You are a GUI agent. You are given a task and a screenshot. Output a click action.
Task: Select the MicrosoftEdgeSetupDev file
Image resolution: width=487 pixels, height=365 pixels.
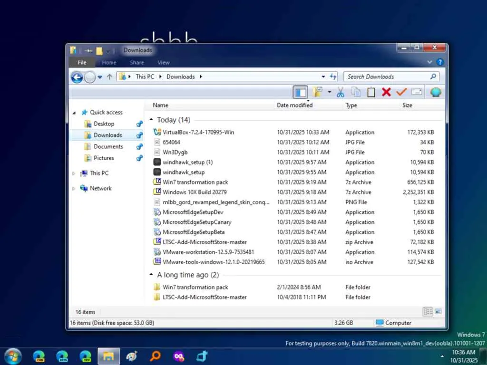tap(193, 212)
